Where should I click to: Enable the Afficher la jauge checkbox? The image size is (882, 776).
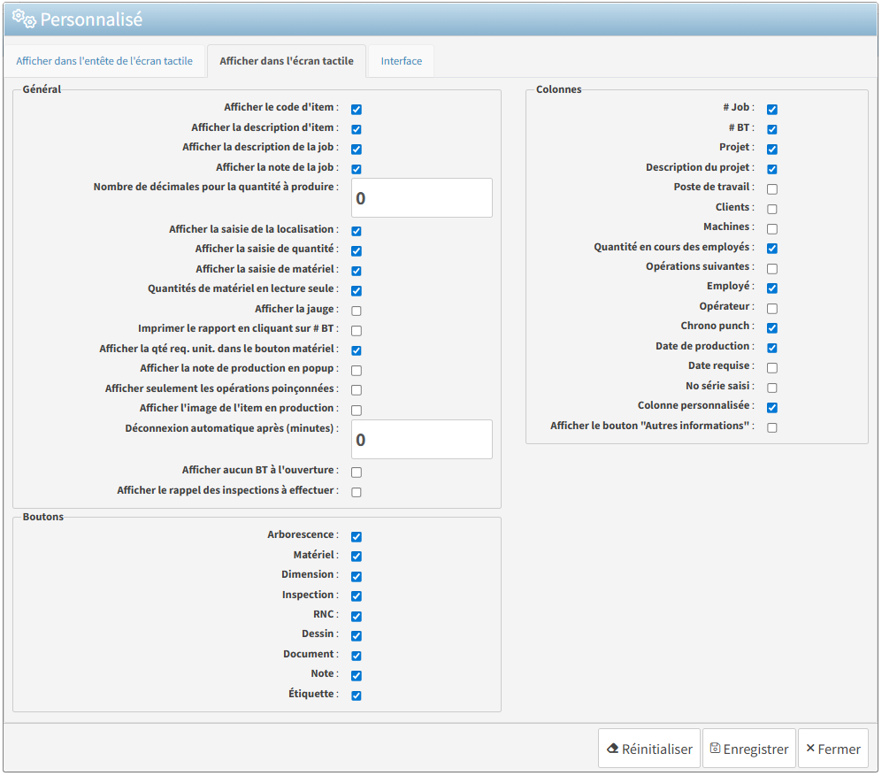tap(357, 311)
